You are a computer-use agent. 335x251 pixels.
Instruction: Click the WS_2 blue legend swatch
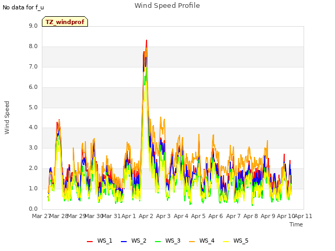pos(124,241)
